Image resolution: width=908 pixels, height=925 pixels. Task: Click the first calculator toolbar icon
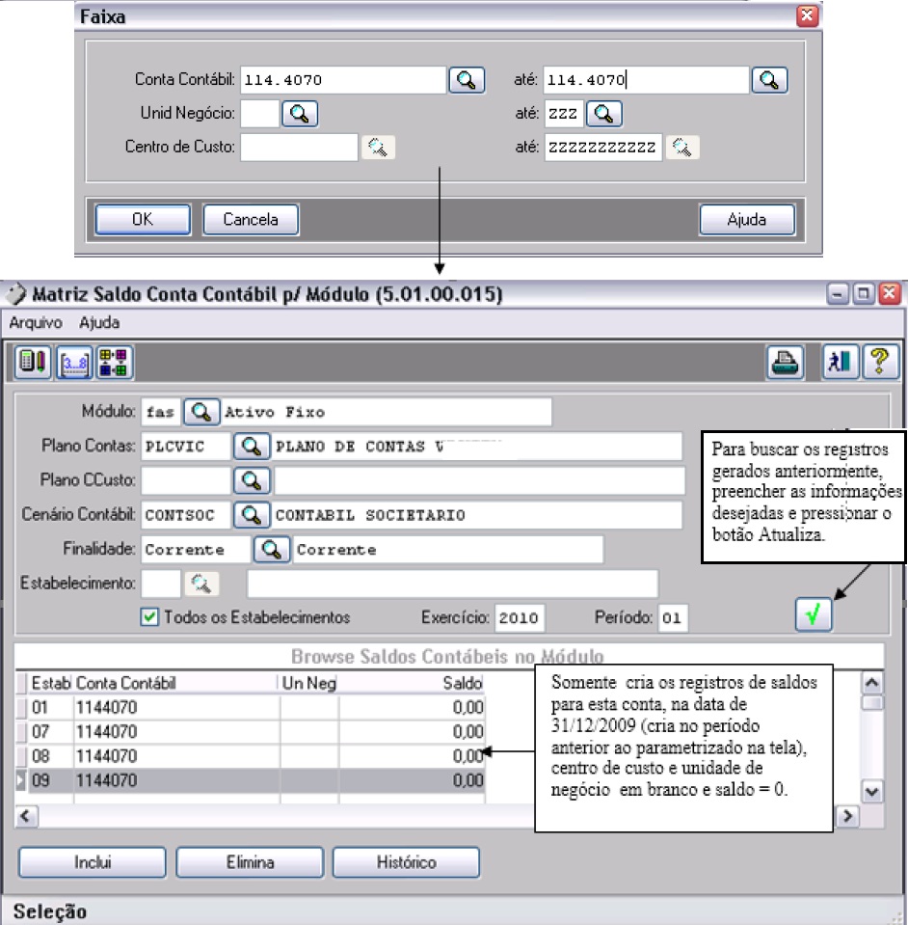tap(33, 362)
